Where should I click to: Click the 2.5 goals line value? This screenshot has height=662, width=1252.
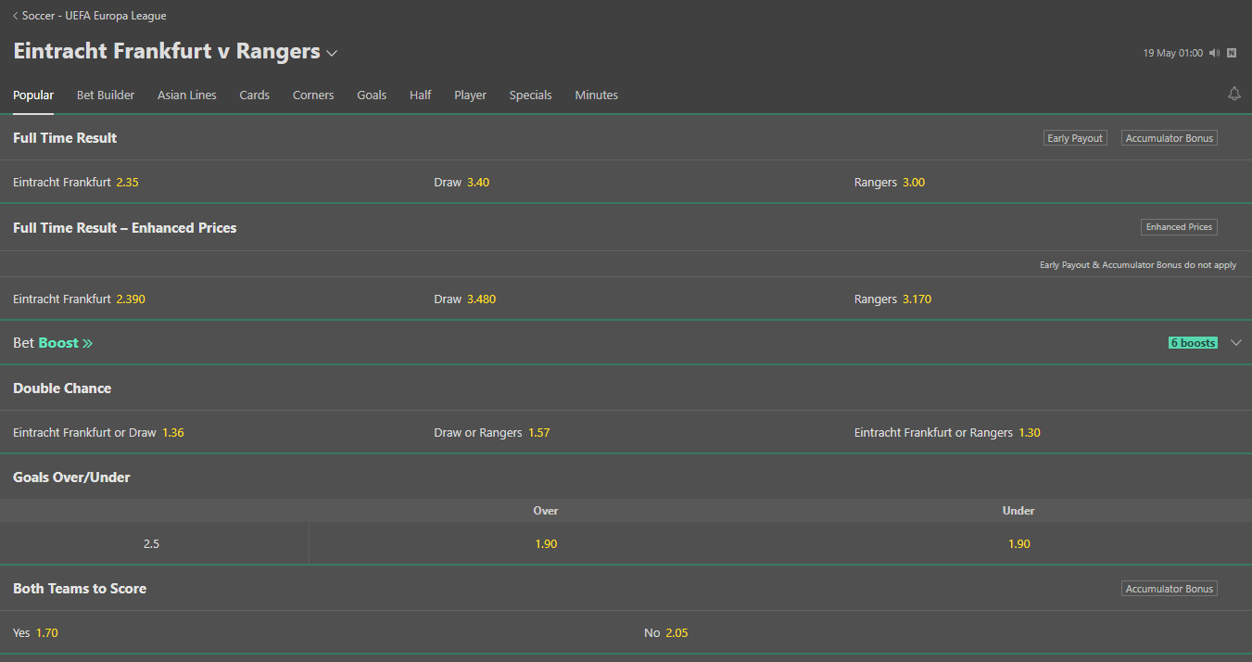152,544
